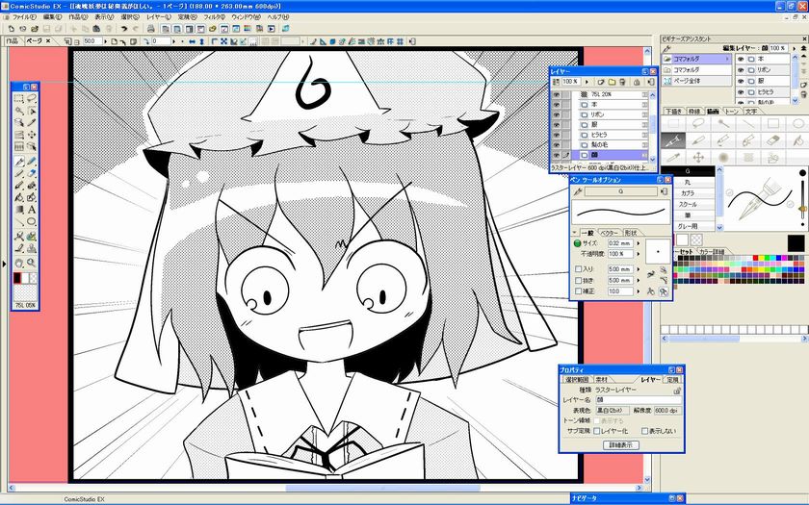Select the move layer tool (four arrows)
Screen dimensions: 809x505
tap(32, 135)
